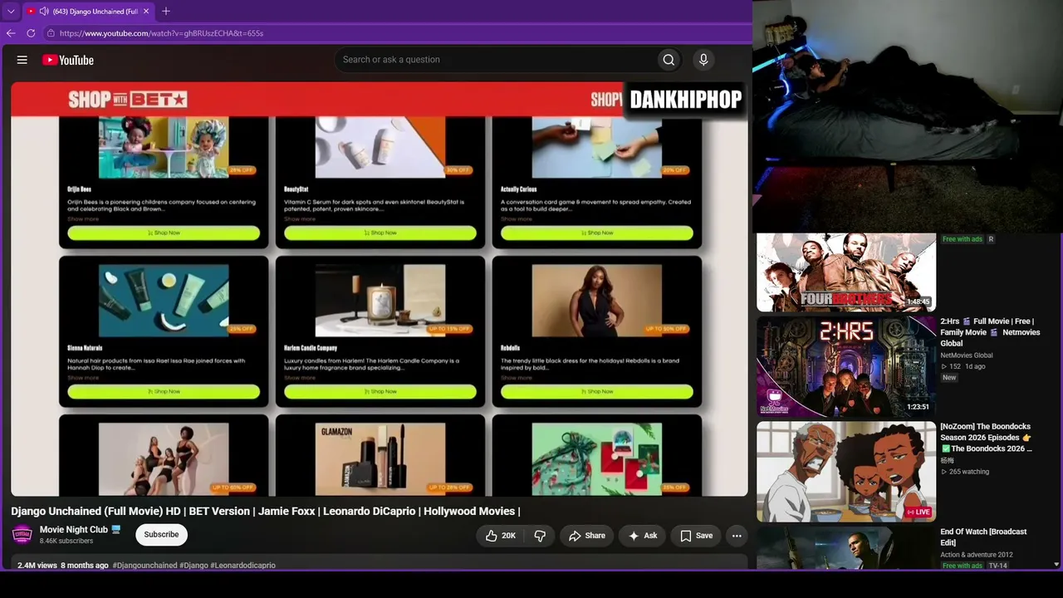Close the Django Unchained browser tab
The height and width of the screenshot is (598, 1063).
[146, 12]
